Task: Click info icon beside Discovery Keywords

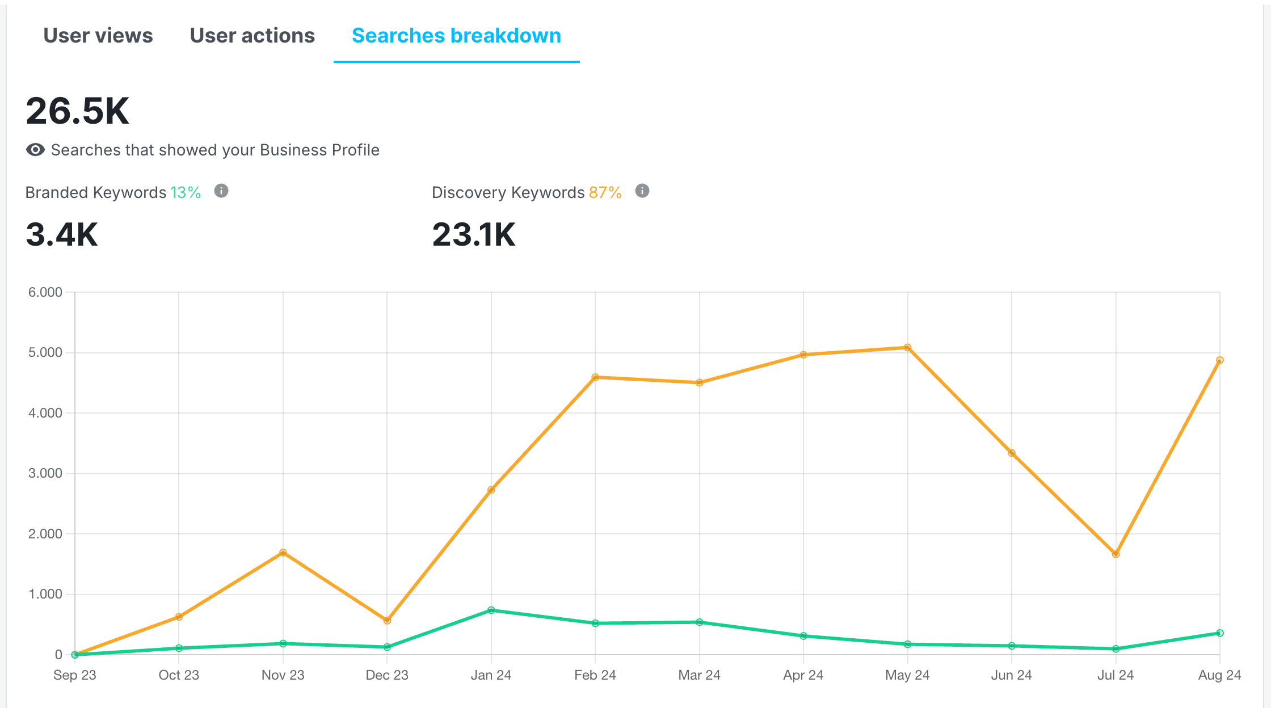Action: (642, 191)
